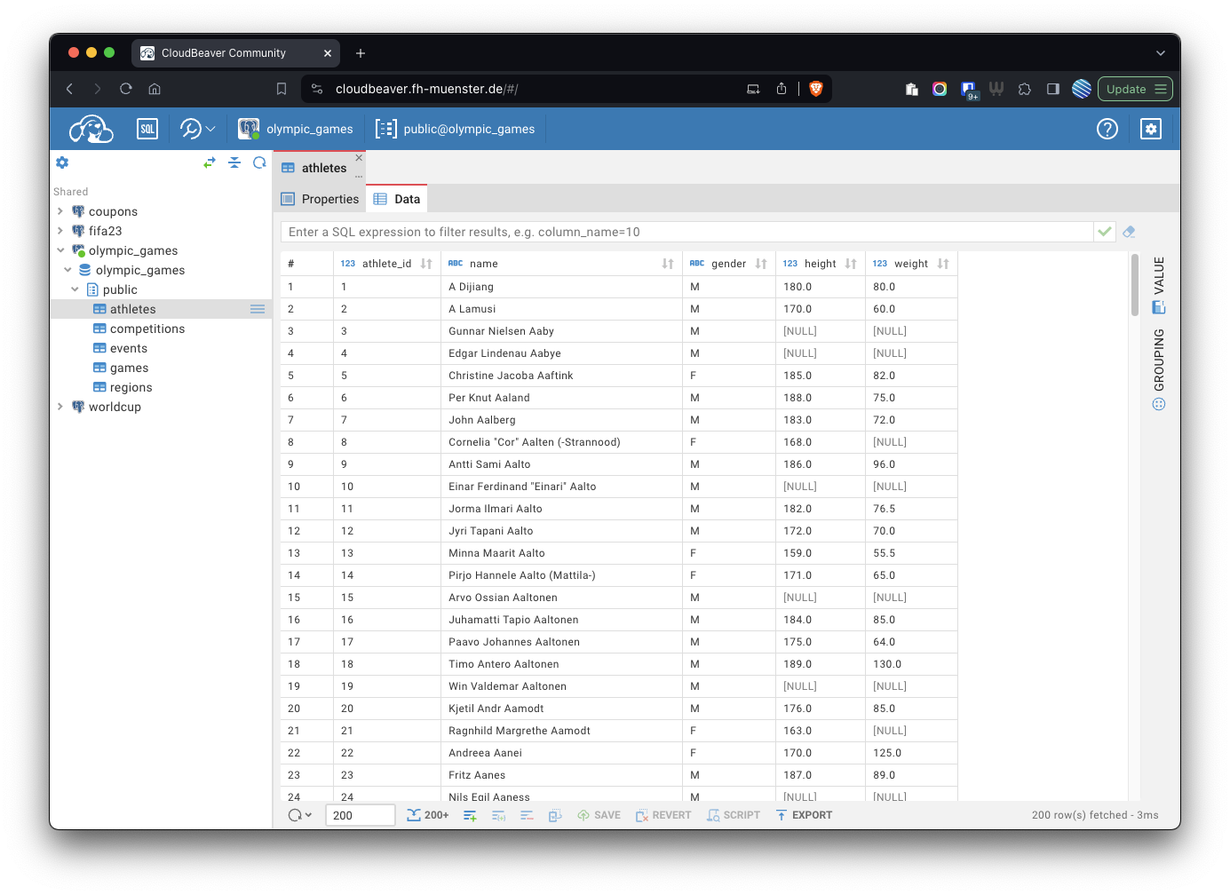Switch to the Properties tab

[x=321, y=199]
